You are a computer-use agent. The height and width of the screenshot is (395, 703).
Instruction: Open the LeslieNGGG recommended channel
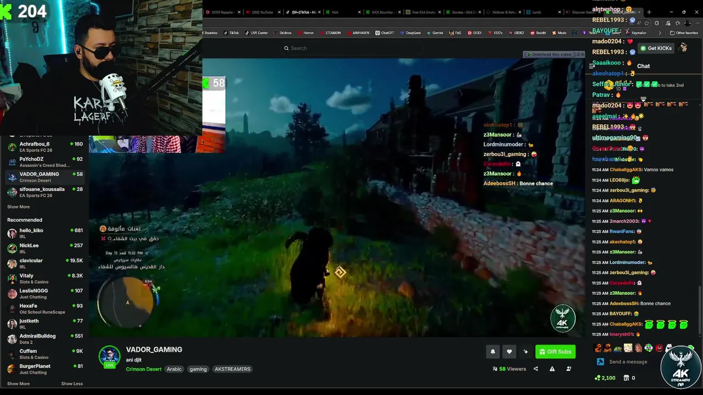(x=44, y=294)
